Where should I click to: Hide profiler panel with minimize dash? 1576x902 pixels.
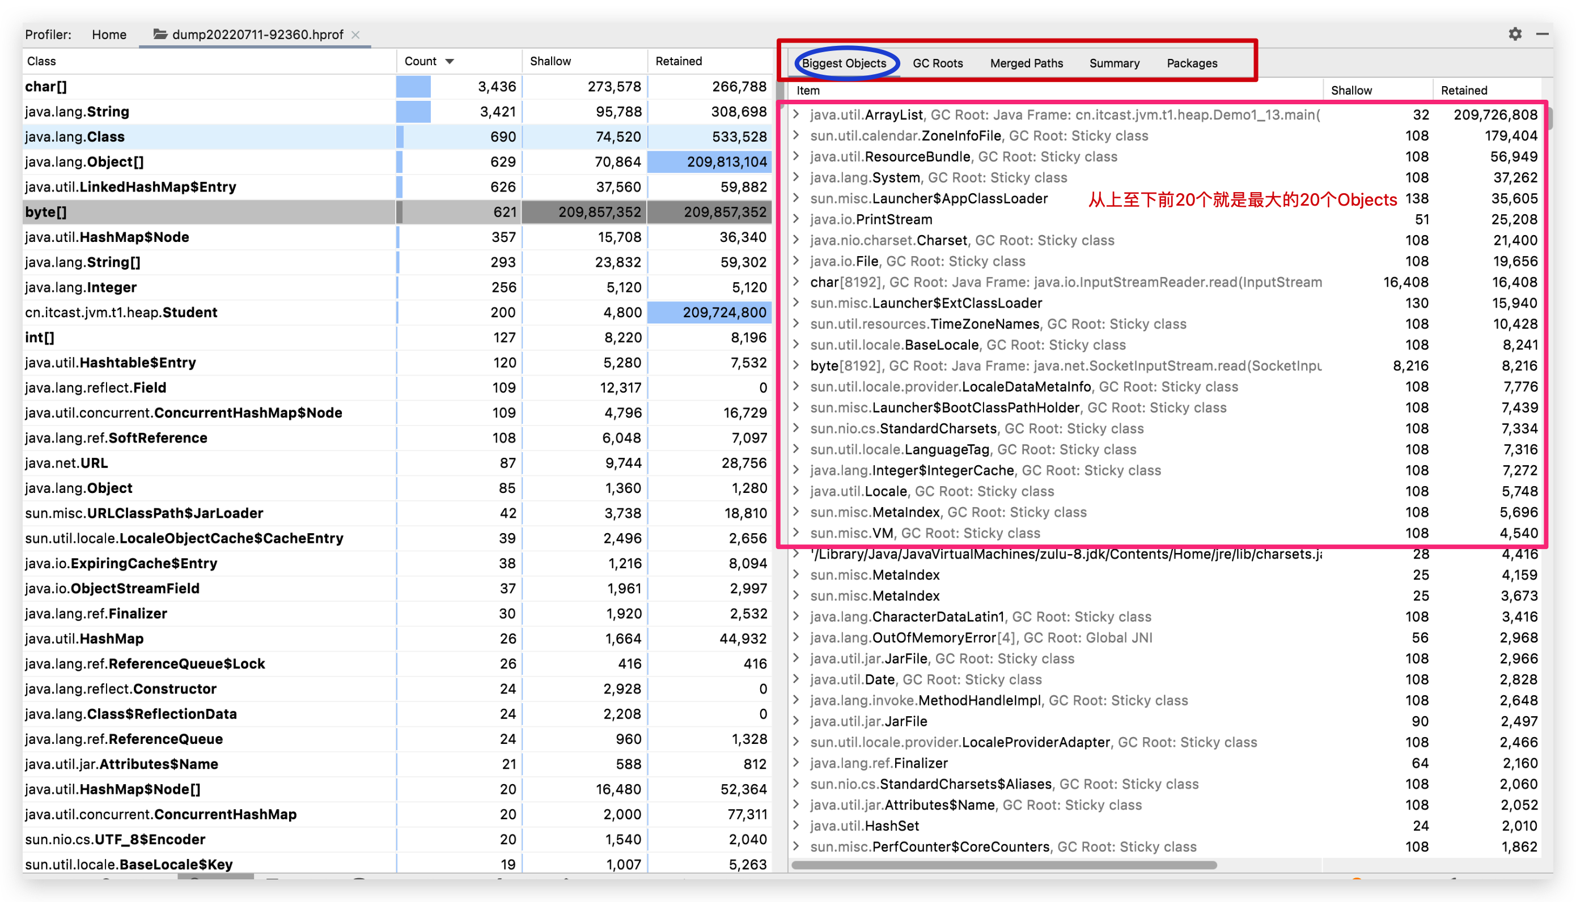(1542, 34)
